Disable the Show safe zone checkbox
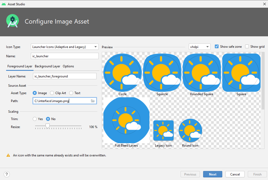This screenshot has height=180, width=268. 217,46
